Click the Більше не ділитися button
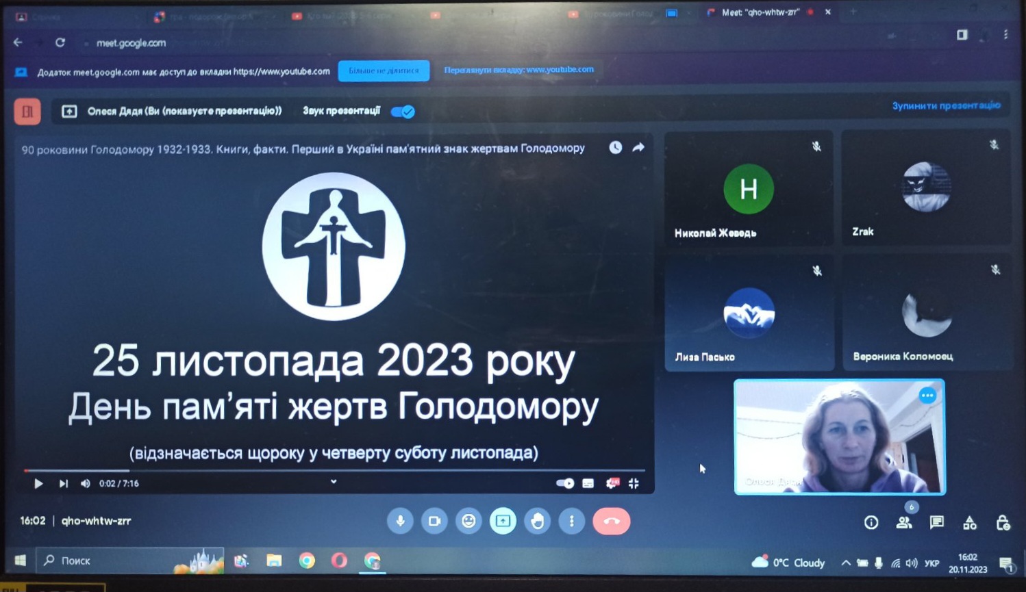 click(384, 70)
